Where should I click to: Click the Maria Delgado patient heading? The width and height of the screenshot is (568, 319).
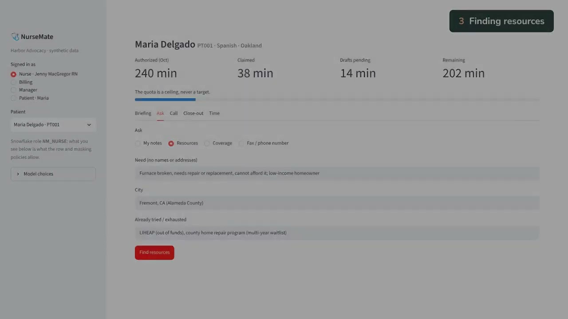(165, 44)
